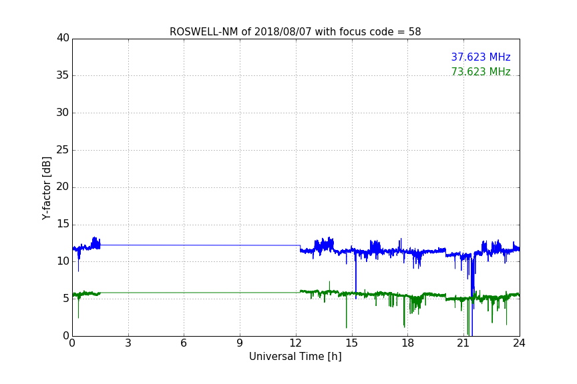Select the green 73.623 MHz legend label
This screenshot has height=384, width=577.
point(481,71)
